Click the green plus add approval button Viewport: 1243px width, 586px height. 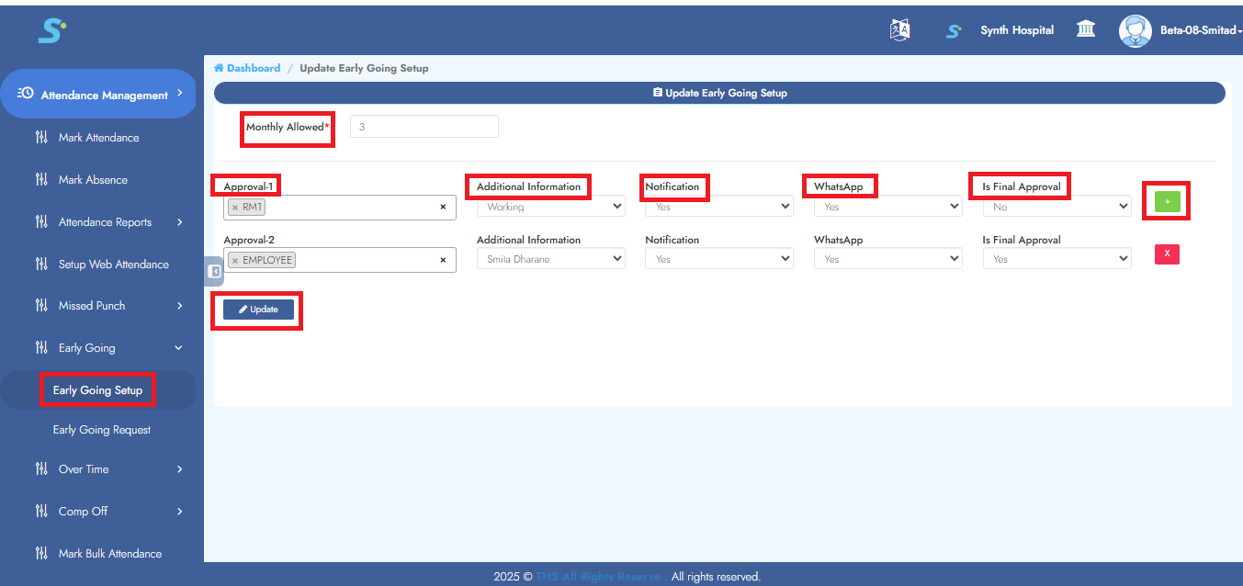1167,201
